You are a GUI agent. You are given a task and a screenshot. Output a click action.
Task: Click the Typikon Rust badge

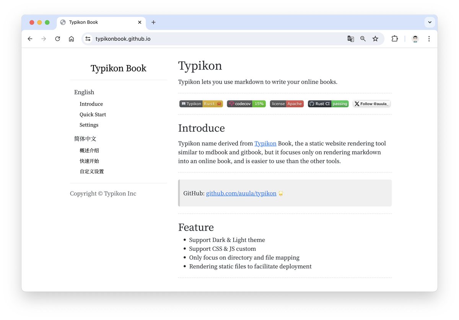tap(201, 104)
